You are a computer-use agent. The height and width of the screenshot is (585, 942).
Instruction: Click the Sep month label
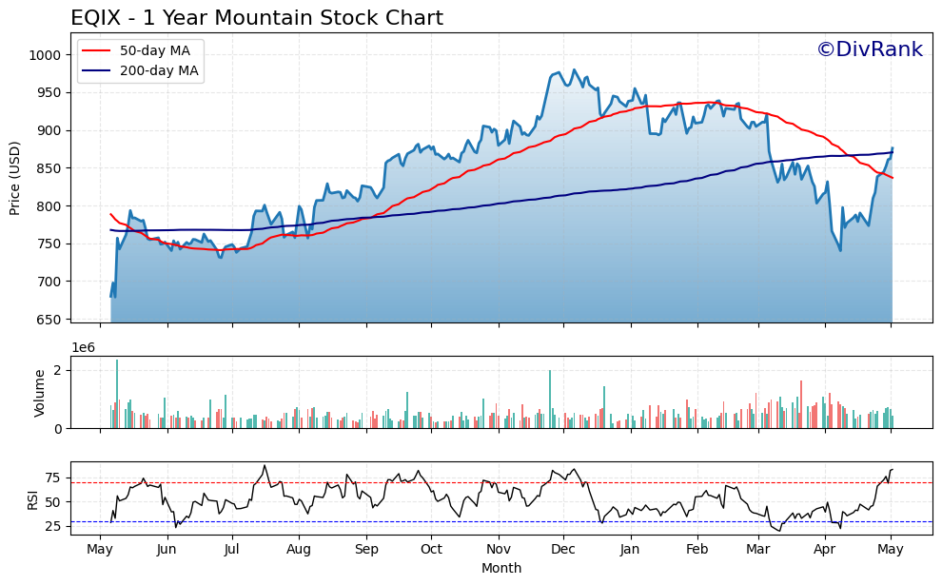pos(366,550)
